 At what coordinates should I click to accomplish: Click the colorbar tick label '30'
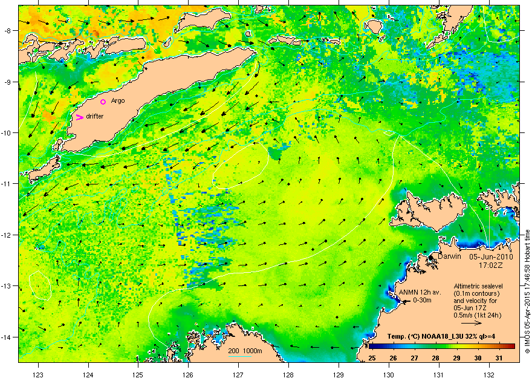(478, 358)
